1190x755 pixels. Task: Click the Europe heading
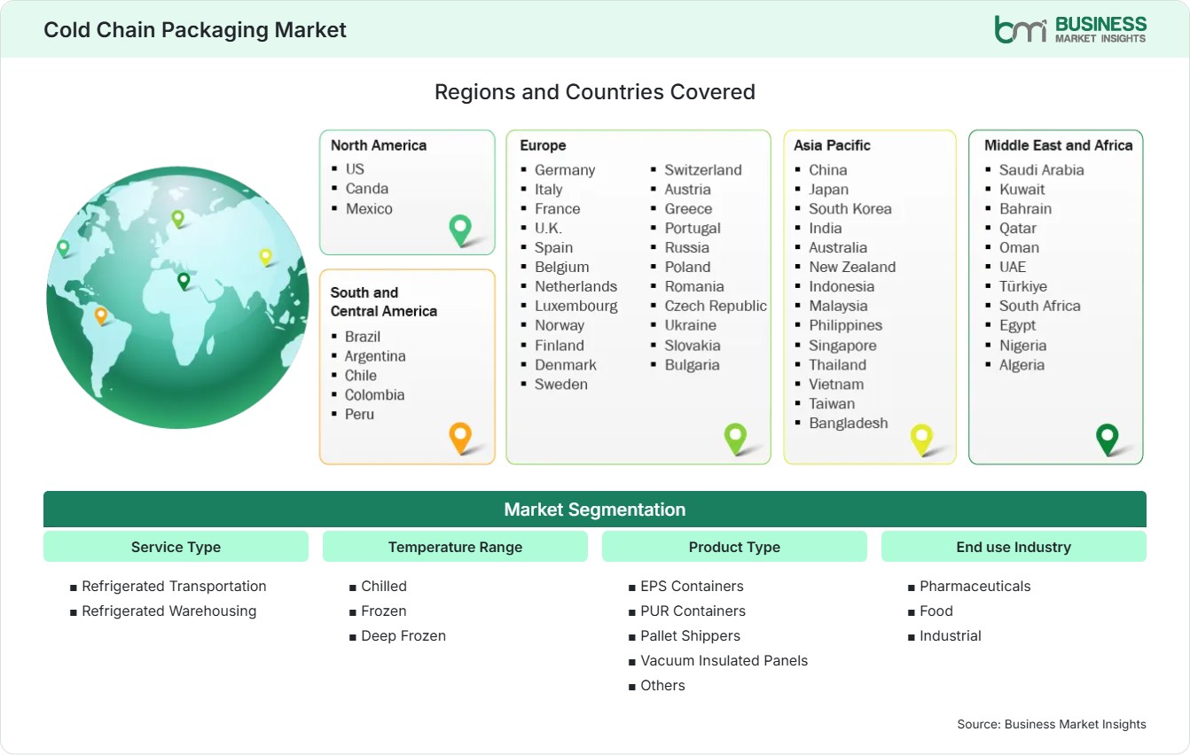(543, 145)
